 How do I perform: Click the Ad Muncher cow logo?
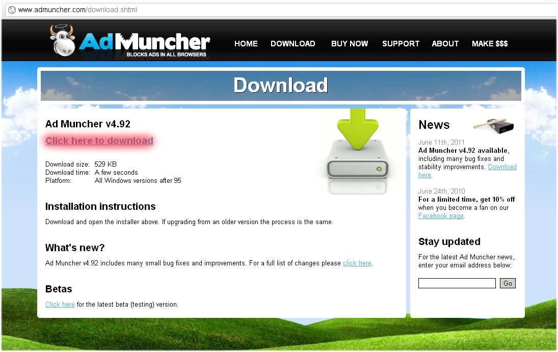62,40
